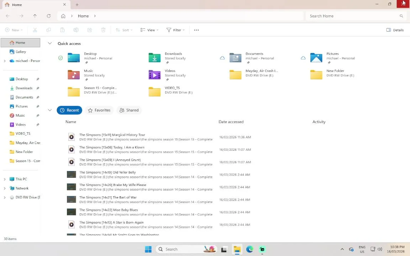Open The Bart of War file
This screenshot has width=410, height=256.
140,199
